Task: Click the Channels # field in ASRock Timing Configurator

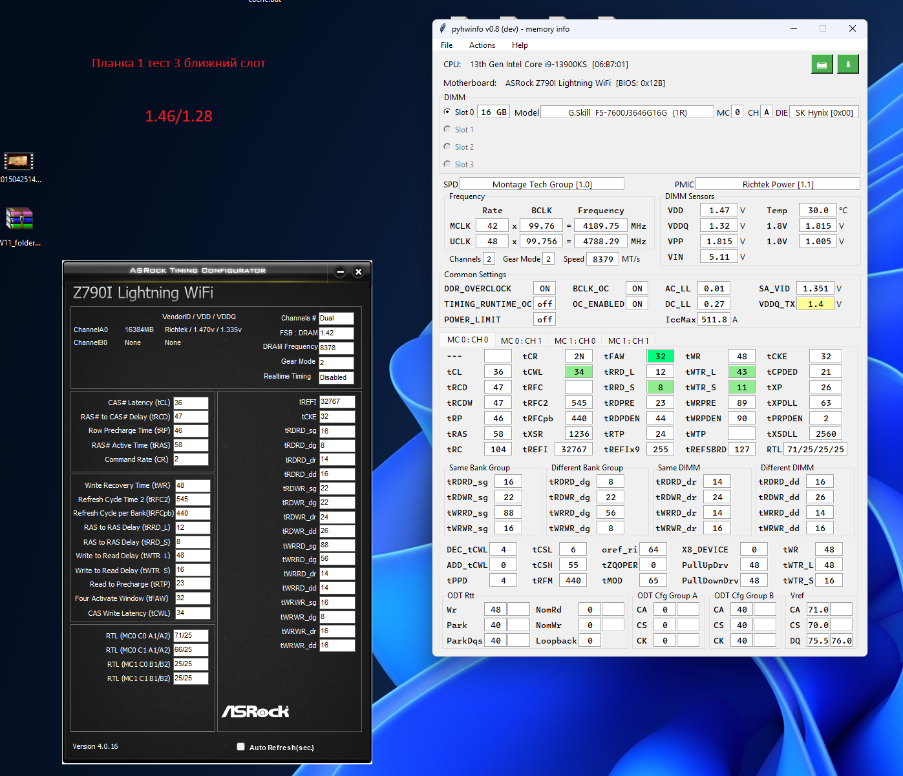Action: click(x=336, y=319)
